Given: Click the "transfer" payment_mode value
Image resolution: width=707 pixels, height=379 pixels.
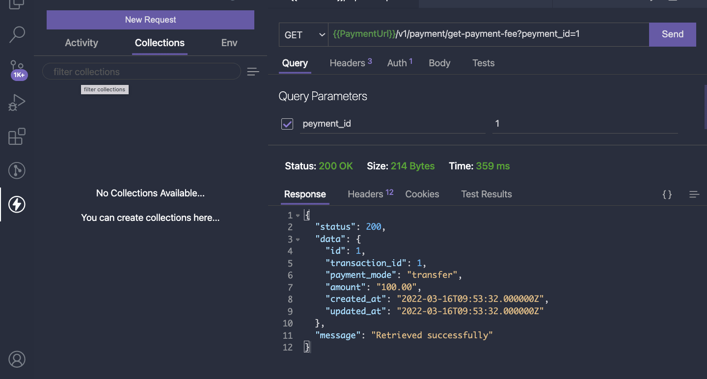Looking at the screenshot, I should pos(432,275).
